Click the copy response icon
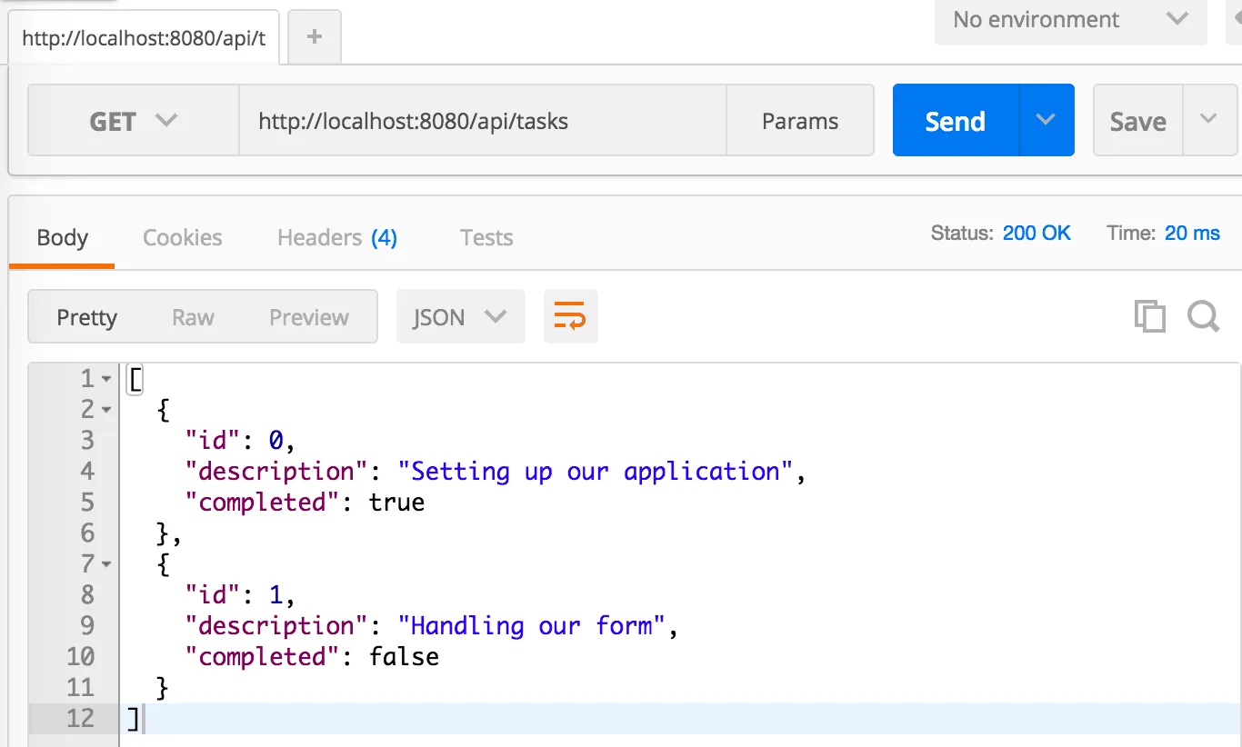This screenshot has width=1242, height=747. pos(1150,316)
